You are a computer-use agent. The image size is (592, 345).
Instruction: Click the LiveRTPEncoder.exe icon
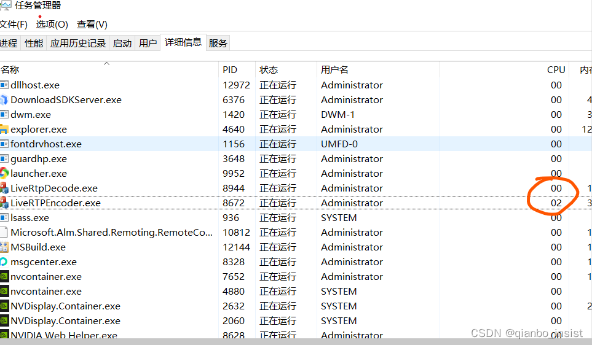click(4, 203)
